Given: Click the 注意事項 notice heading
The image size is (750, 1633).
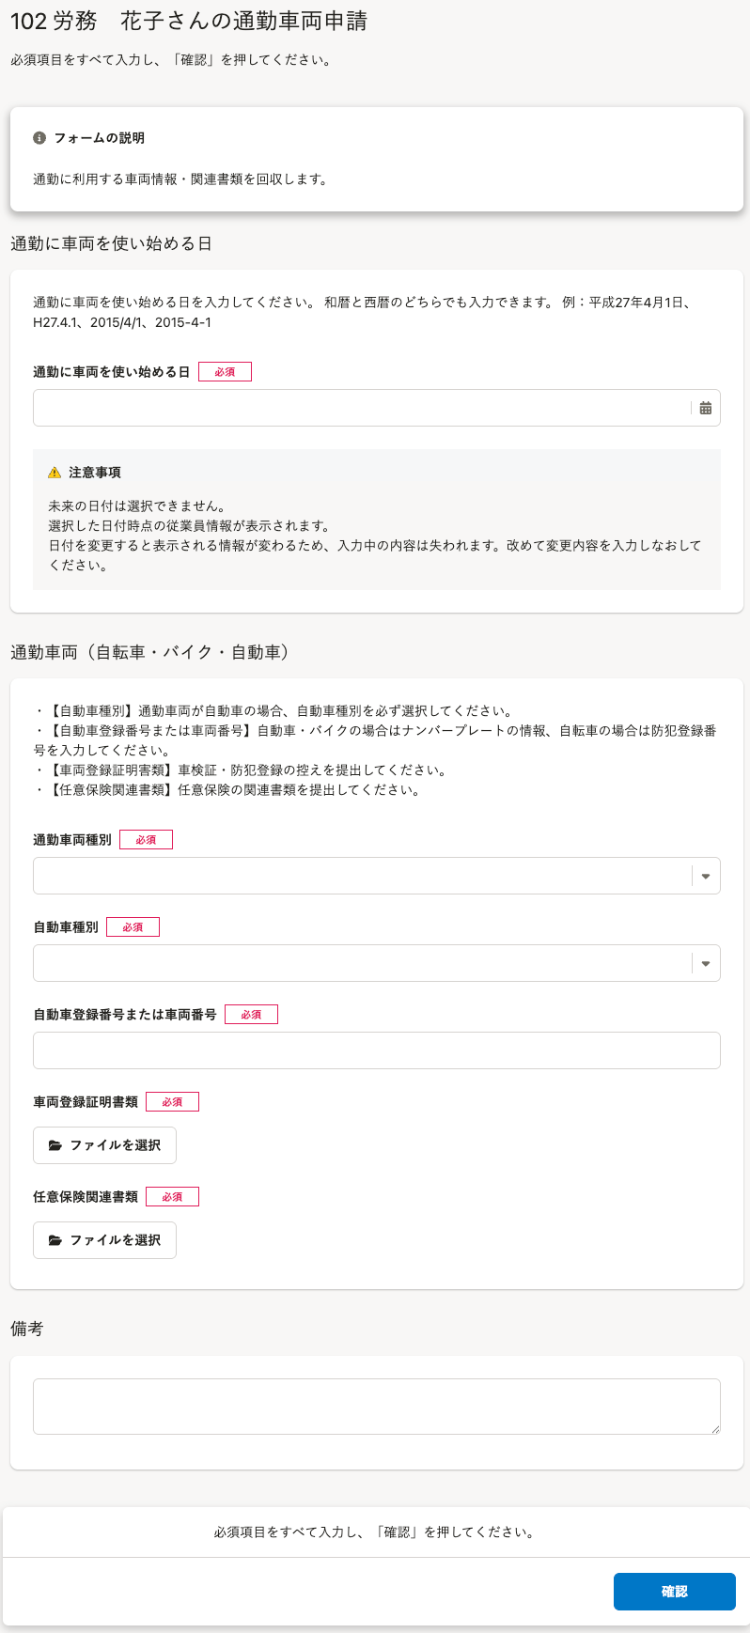Looking at the screenshot, I should 94,473.
